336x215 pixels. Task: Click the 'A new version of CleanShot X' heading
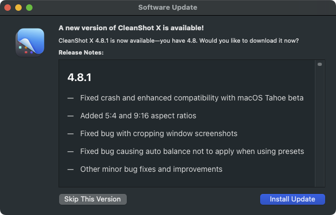[x=131, y=28]
